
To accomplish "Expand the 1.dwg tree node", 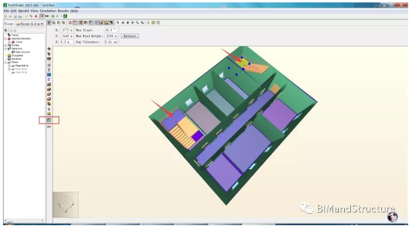I will tap(9, 42).
